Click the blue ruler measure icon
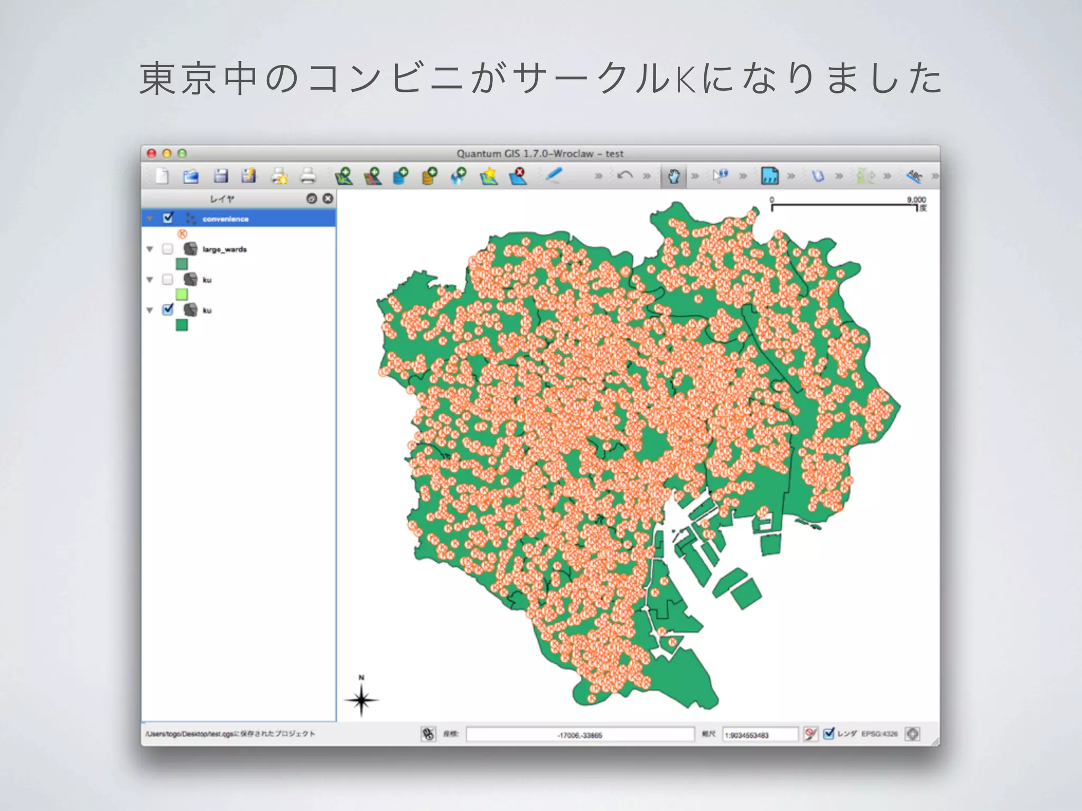Image resolution: width=1082 pixels, height=811 pixels. 769,175
